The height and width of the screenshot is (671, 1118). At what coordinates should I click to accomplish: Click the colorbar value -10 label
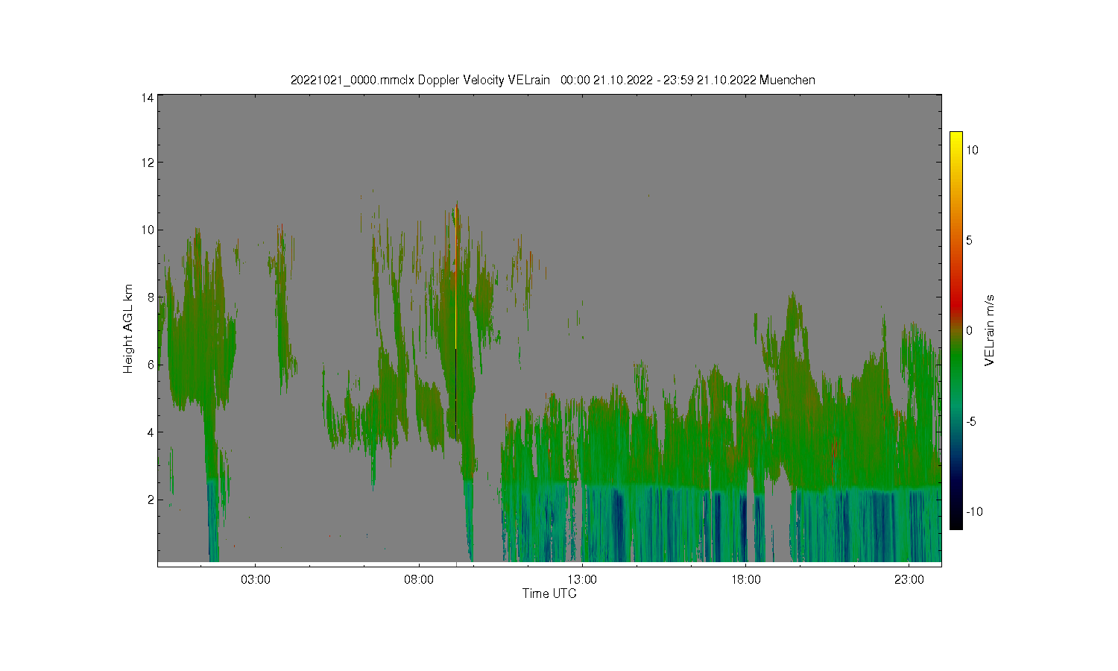point(974,511)
